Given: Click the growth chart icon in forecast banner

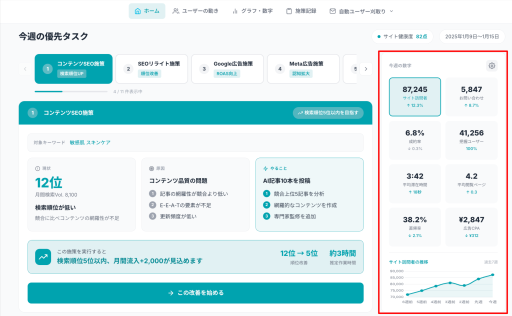Looking at the screenshot, I should 43,257.
